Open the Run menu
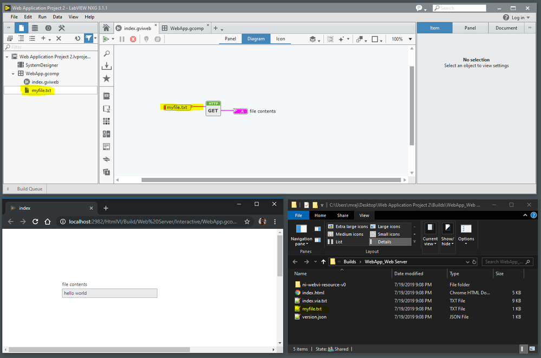Screen dimensions: 541x358 [x=42, y=17]
